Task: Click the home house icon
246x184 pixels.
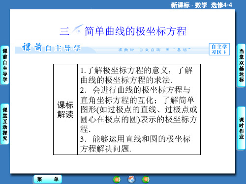Action: (x=131, y=179)
